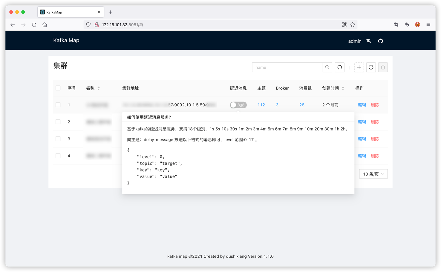The image size is (441, 272).
Task: Click the QR code icon in the address bar
Action: pyautogui.click(x=344, y=24)
